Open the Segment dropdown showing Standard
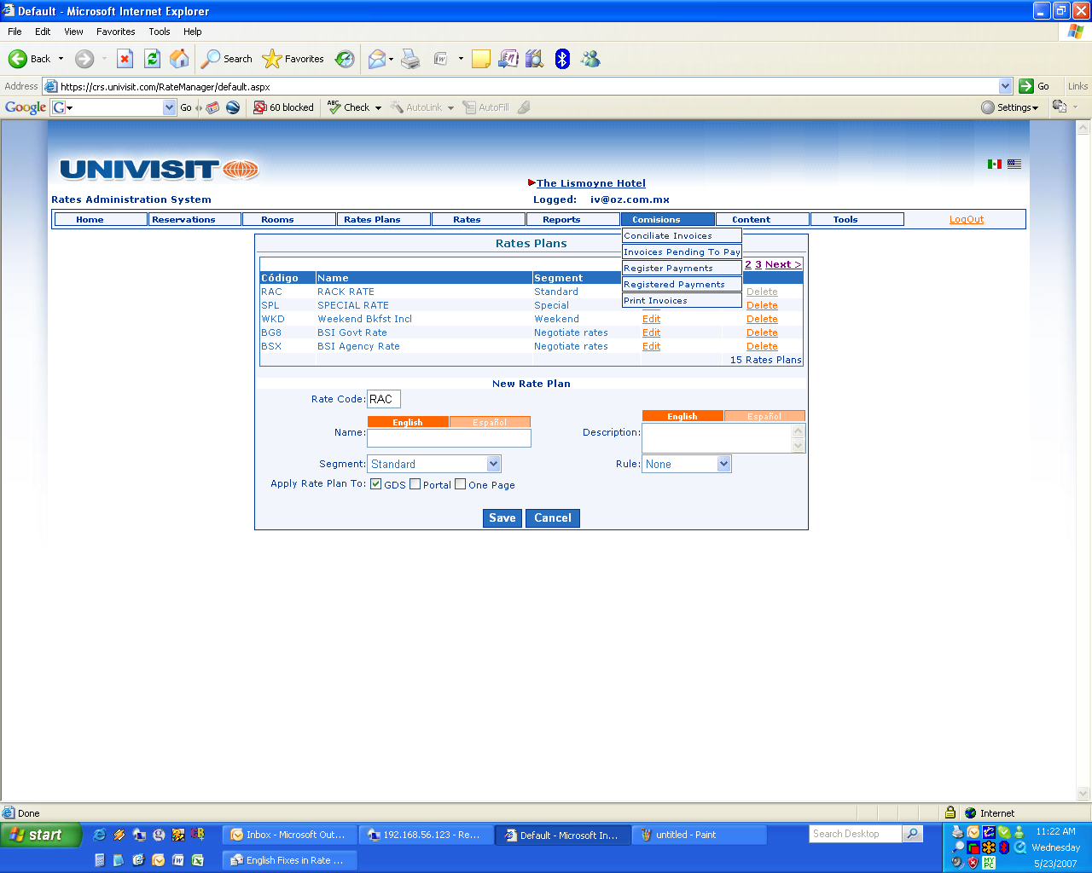This screenshot has height=873, width=1092. tap(493, 464)
